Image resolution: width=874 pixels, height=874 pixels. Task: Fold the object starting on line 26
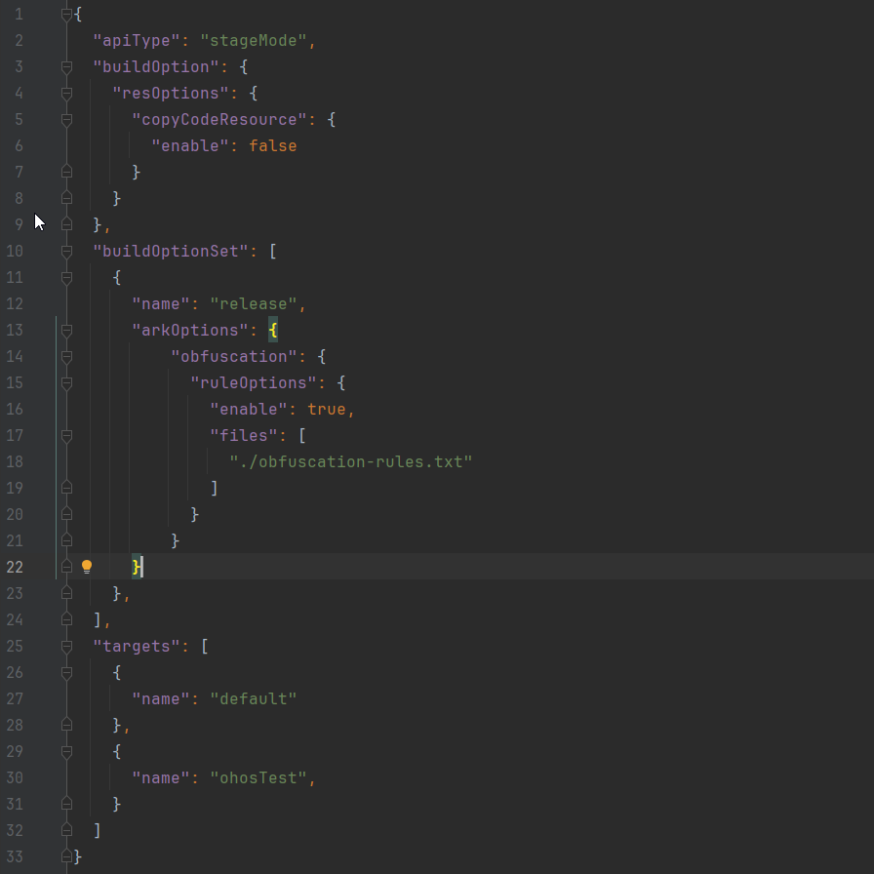66,673
